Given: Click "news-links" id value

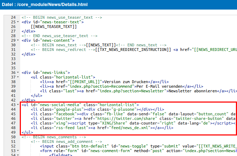Looking at the screenshot, I should point(54,73).
